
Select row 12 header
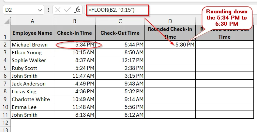5,122
